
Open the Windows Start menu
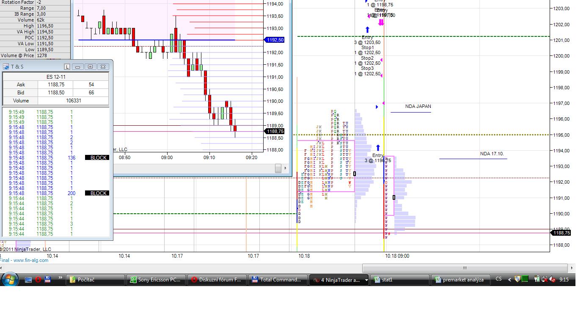pyautogui.click(x=10, y=279)
